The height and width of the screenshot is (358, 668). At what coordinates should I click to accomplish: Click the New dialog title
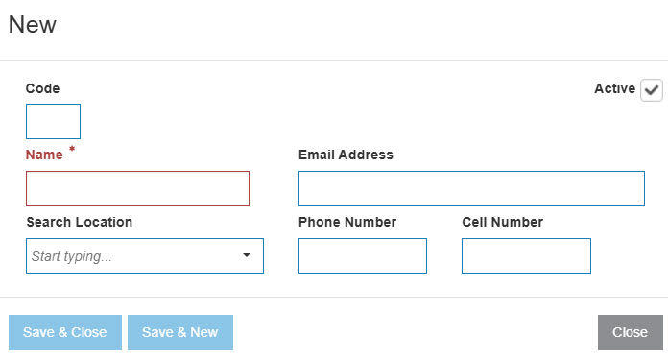click(x=33, y=24)
